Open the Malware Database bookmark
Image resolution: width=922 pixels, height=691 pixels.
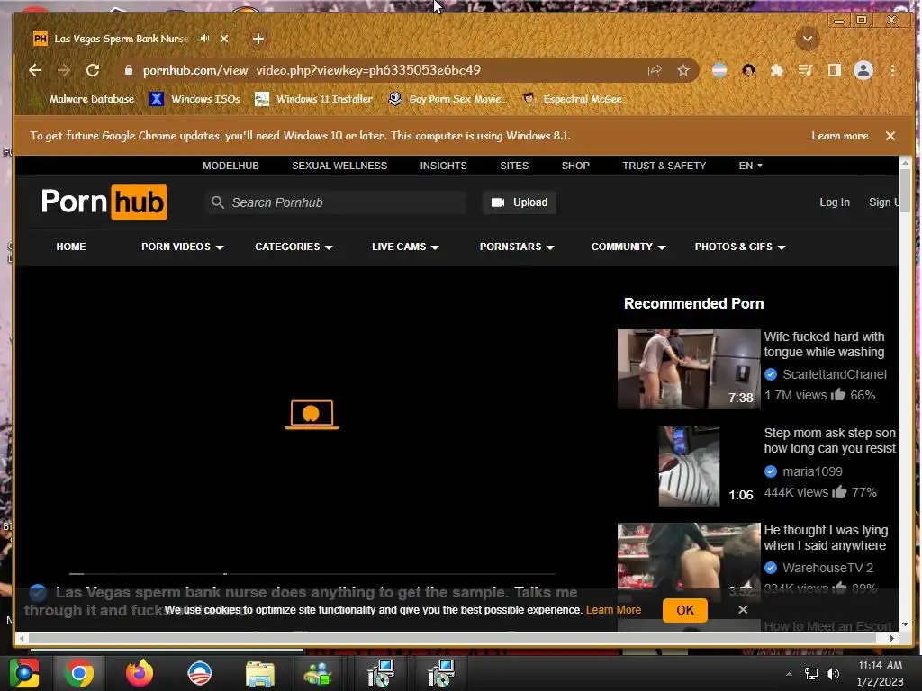tap(84, 99)
